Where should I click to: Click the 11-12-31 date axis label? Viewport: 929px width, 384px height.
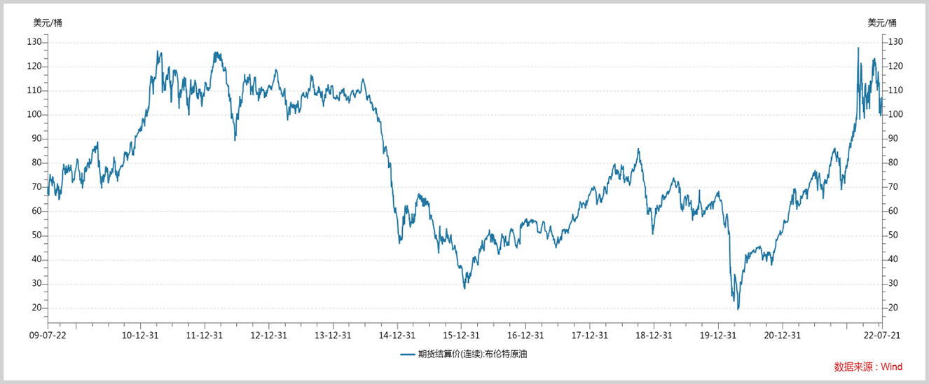(205, 335)
